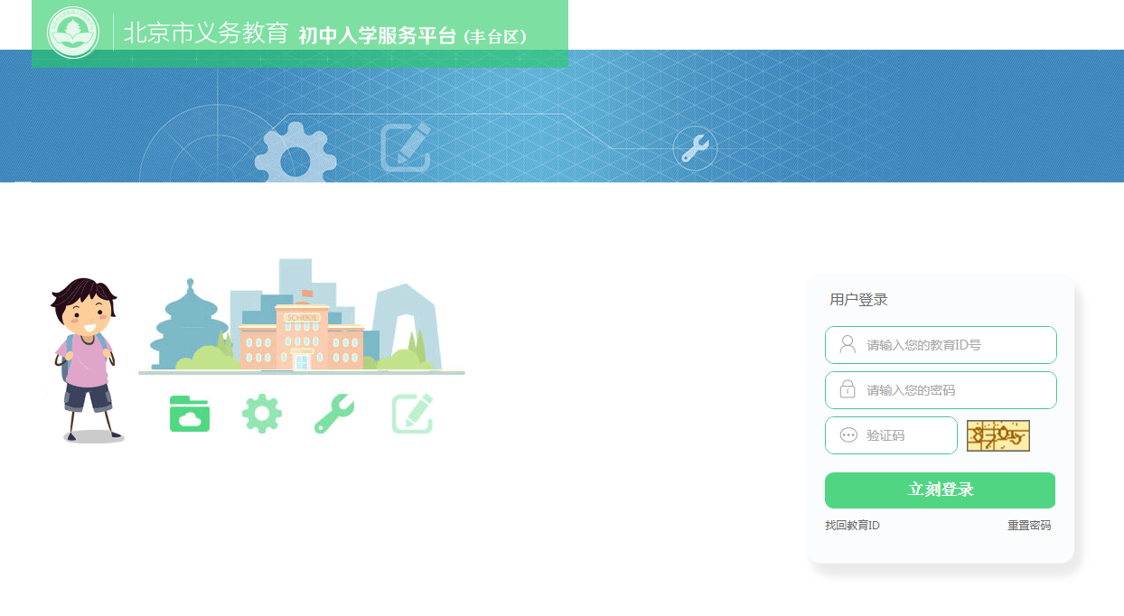Click the light green edit pencil icon
Image resolution: width=1124 pixels, height=616 pixels.
click(x=412, y=414)
